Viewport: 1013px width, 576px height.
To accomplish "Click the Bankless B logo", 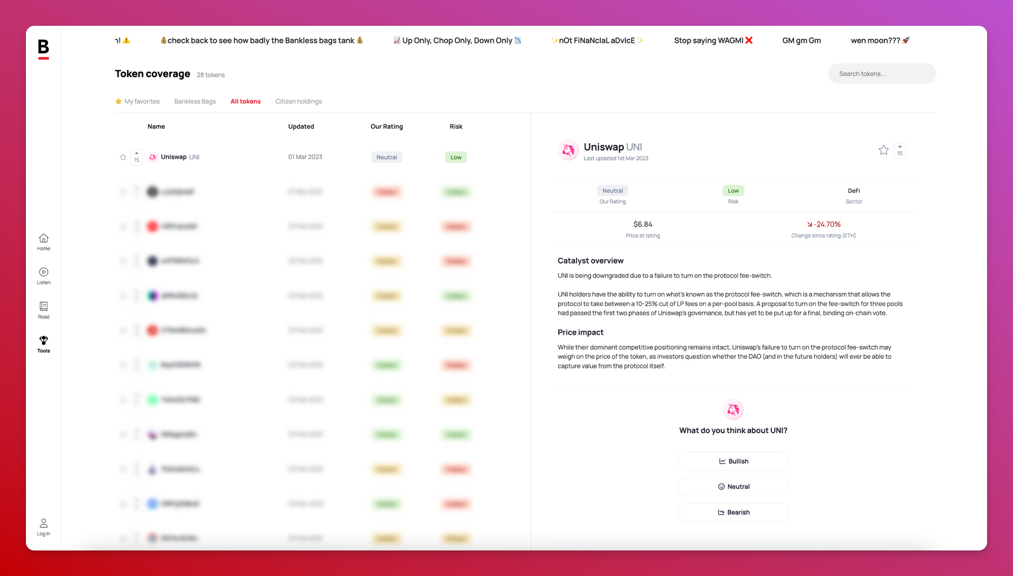I will (x=44, y=49).
